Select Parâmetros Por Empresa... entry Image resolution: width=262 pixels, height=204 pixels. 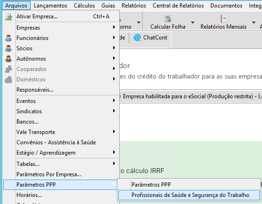pyautogui.click(x=61, y=174)
